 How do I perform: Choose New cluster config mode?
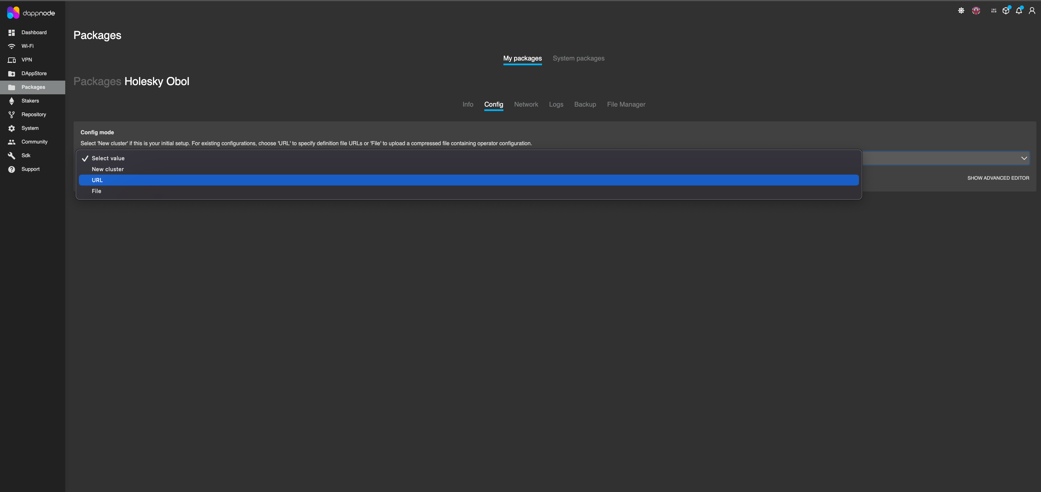[108, 169]
